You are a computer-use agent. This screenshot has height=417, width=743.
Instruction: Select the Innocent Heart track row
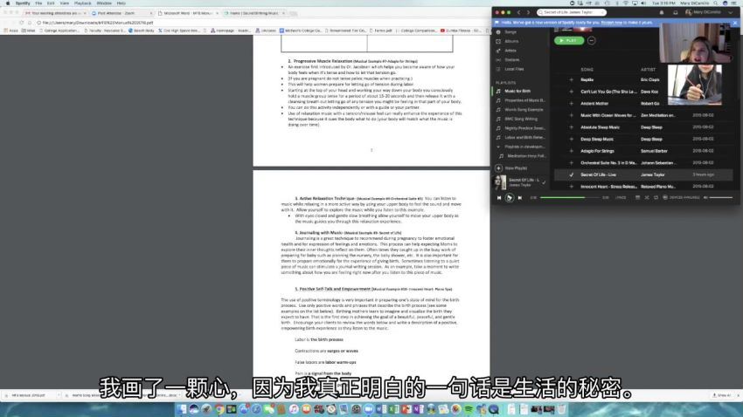(643, 187)
